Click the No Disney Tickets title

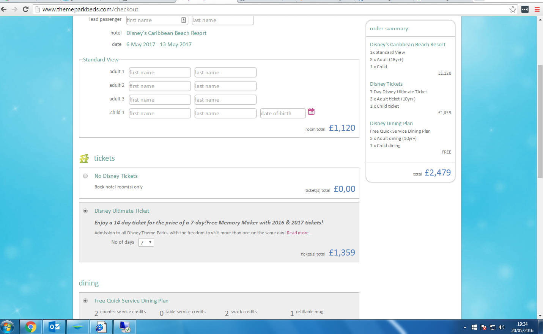[116, 176]
